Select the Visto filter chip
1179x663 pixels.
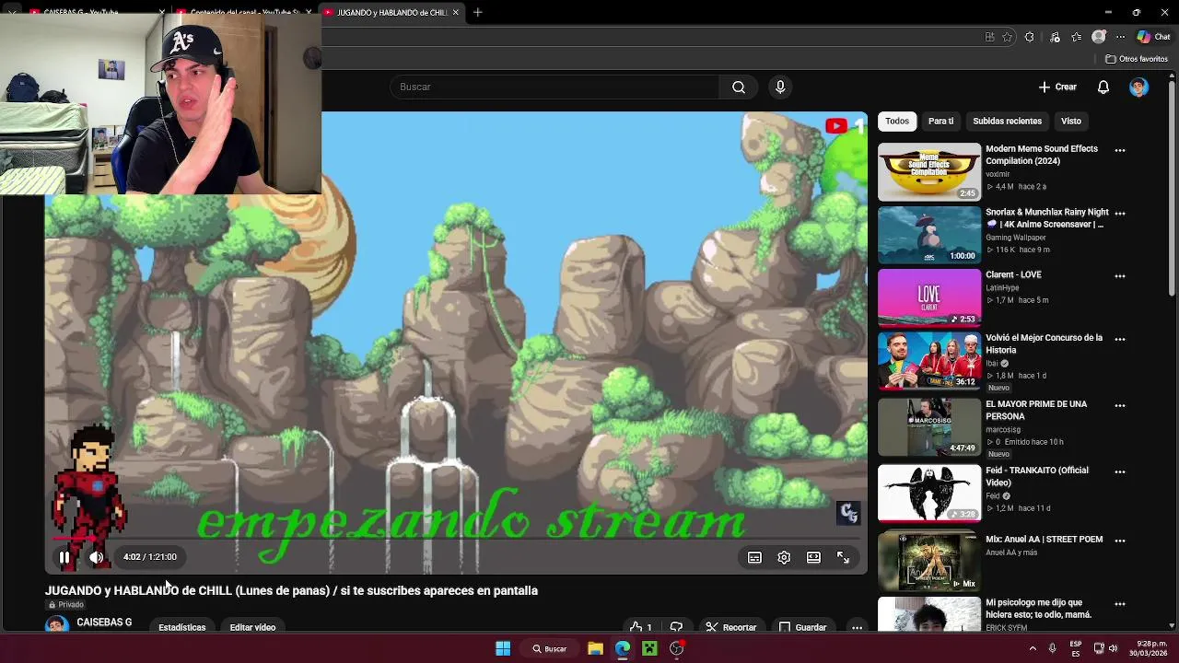(1070, 121)
